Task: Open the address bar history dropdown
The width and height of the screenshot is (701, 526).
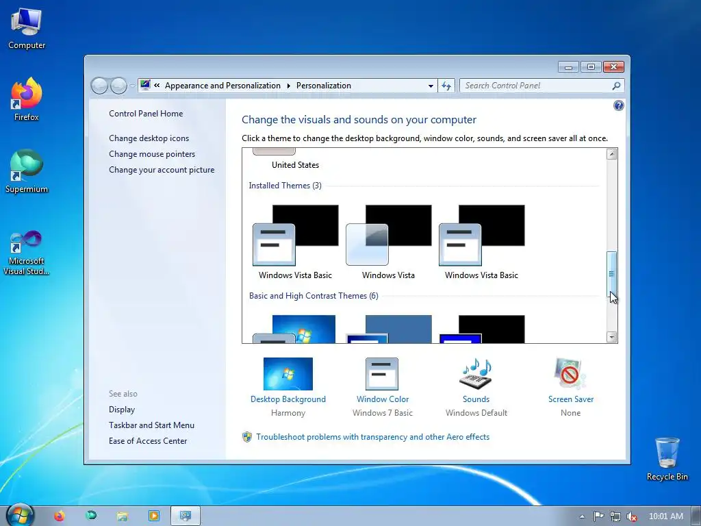Action: (x=431, y=86)
